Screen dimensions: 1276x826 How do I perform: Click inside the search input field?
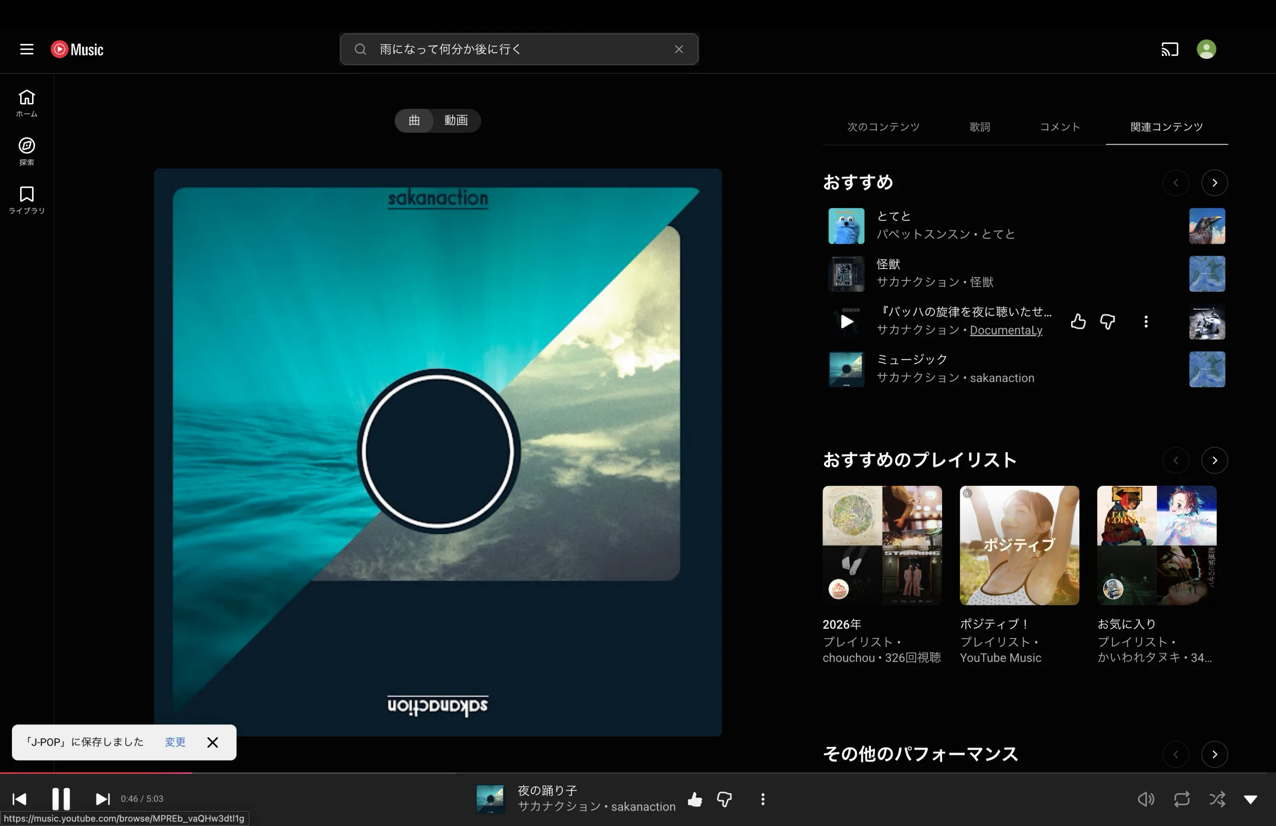[519, 50]
